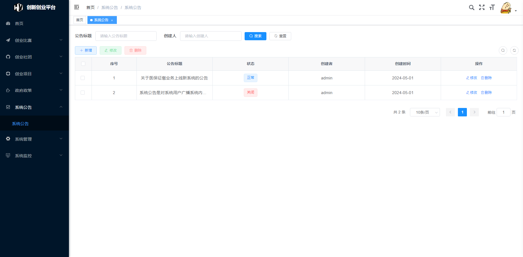Click the 重置 reset button
Image resolution: width=523 pixels, height=257 pixels.
(x=280, y=36)
